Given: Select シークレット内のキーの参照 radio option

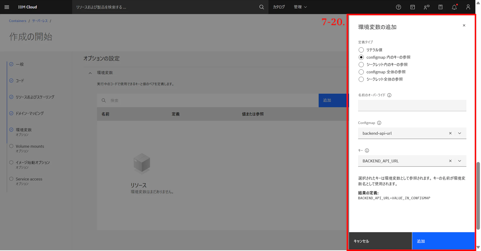Looking at the screenshot, I should tap(361, 65).
